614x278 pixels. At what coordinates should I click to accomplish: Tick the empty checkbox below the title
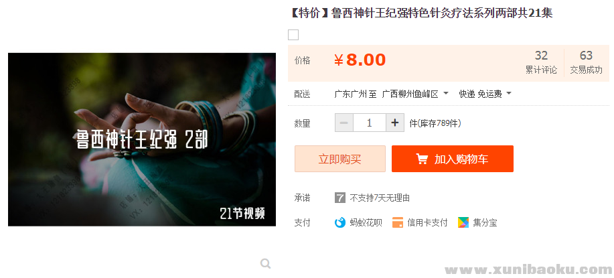(293, 35)
